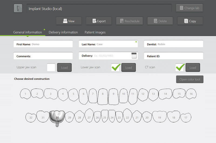216x143 pixels.
Task: Select tooth 18 lower molar
Action: tap(174, 117)
